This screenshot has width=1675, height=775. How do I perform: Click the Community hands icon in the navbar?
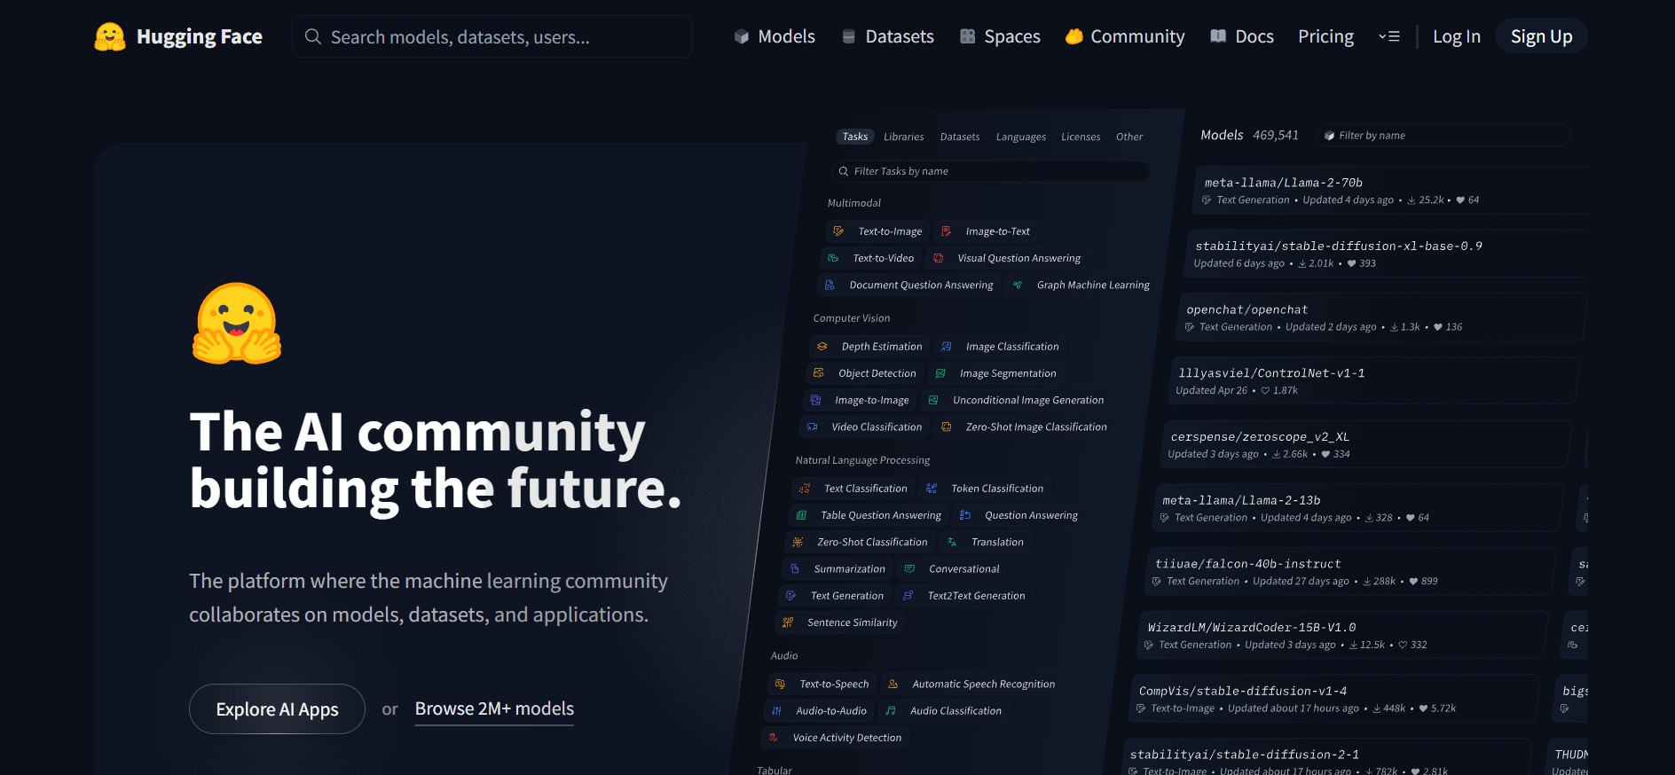pyautogui.click(x=1074, y=36)
